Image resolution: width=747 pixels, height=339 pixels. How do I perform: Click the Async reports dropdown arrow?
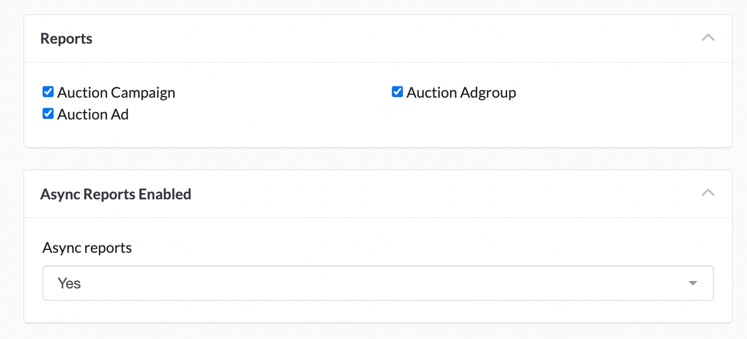point(693,283)
